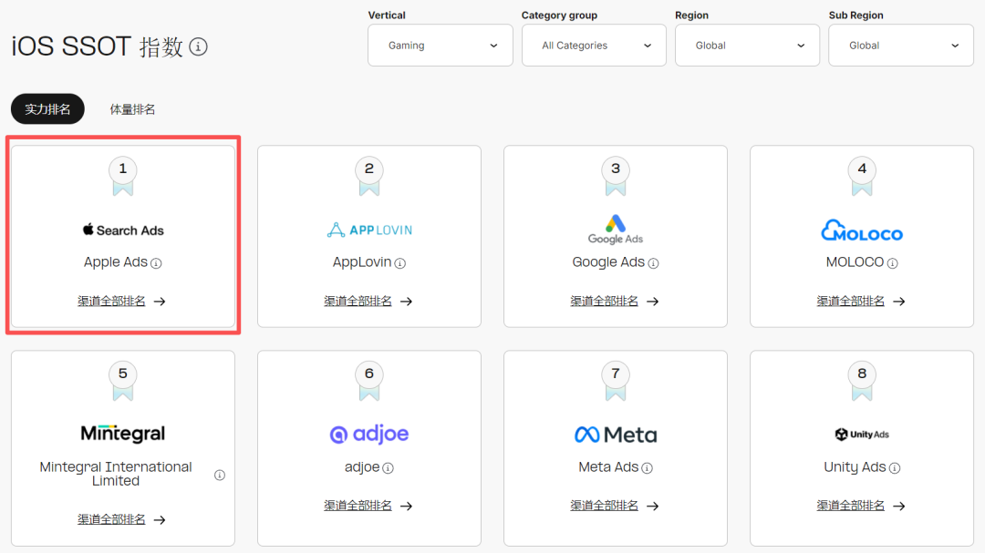This screenshot has width=985, height=553.
Task: Click the info icon beside Unity Ads
Action: point(895,467)
